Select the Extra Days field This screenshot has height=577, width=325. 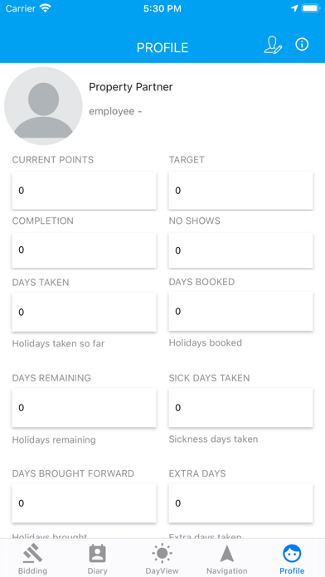point(240,503)
